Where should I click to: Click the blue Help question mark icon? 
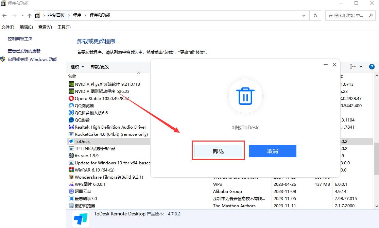point(372,67)
